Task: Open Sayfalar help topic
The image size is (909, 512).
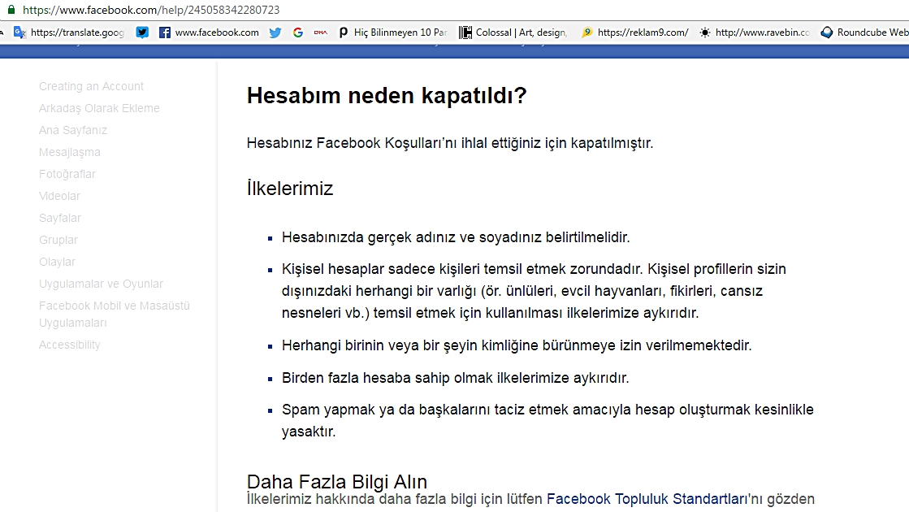Action: pos(60,218)
